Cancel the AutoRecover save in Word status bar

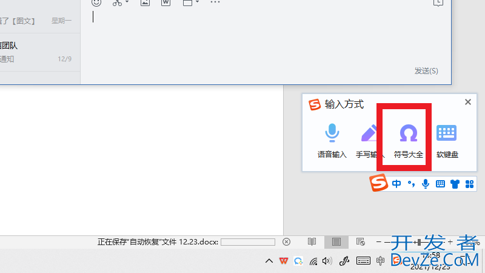coord(286,241)
